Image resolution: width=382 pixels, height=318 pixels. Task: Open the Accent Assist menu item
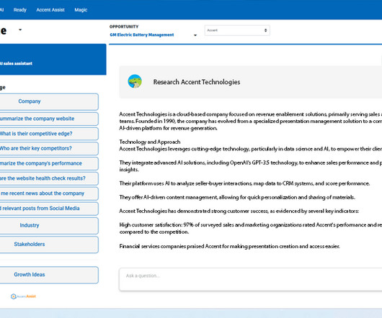(50, 10)
